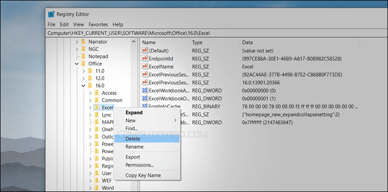Viewport: 388px width, 192px height.
Task: Click the registry path address bar
Action: tap(217, 33)
